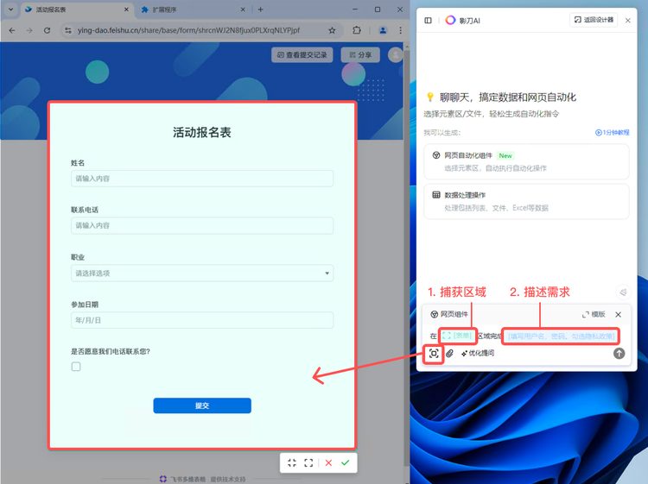The image size is (648, 484).
Task: Expand capture region icon
Action: coord(308,462)
